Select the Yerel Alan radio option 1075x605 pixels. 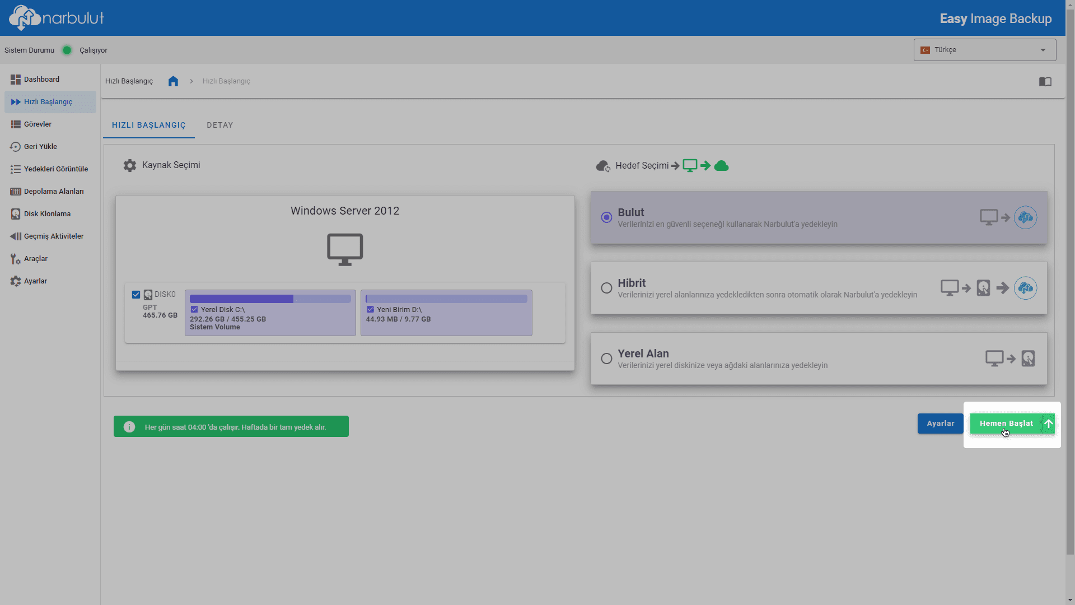coord(606,359)
